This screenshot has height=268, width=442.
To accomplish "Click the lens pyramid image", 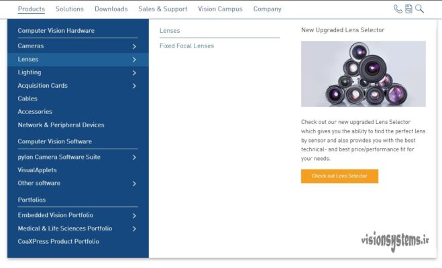I will click(363, 74).
